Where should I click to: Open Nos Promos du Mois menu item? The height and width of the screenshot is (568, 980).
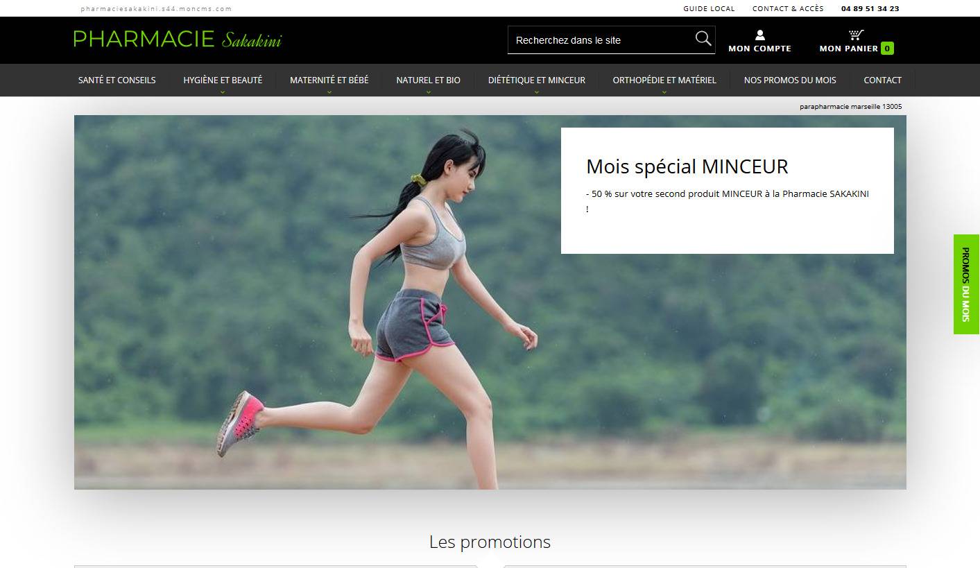(x=790, y=80)
